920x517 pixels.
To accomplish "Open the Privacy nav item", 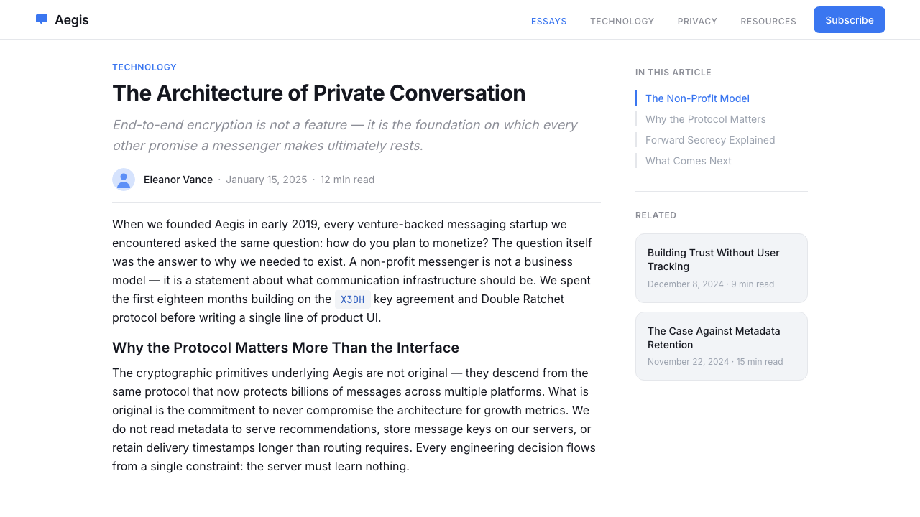I will (697, 21).
